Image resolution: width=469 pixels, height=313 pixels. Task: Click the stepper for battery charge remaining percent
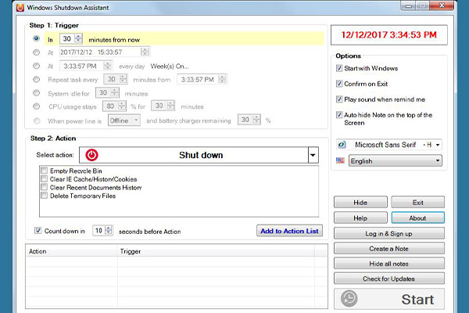pyautogui.click(x=256, y=120)
